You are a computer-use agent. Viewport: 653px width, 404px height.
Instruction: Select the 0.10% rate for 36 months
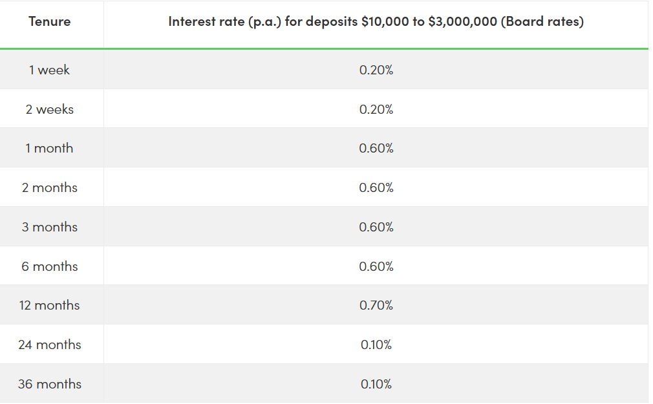coord(376,384)
